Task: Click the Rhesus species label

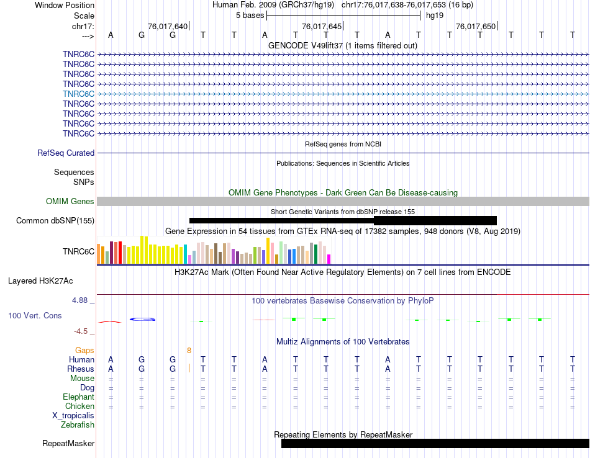Action: tap(81, 369)
